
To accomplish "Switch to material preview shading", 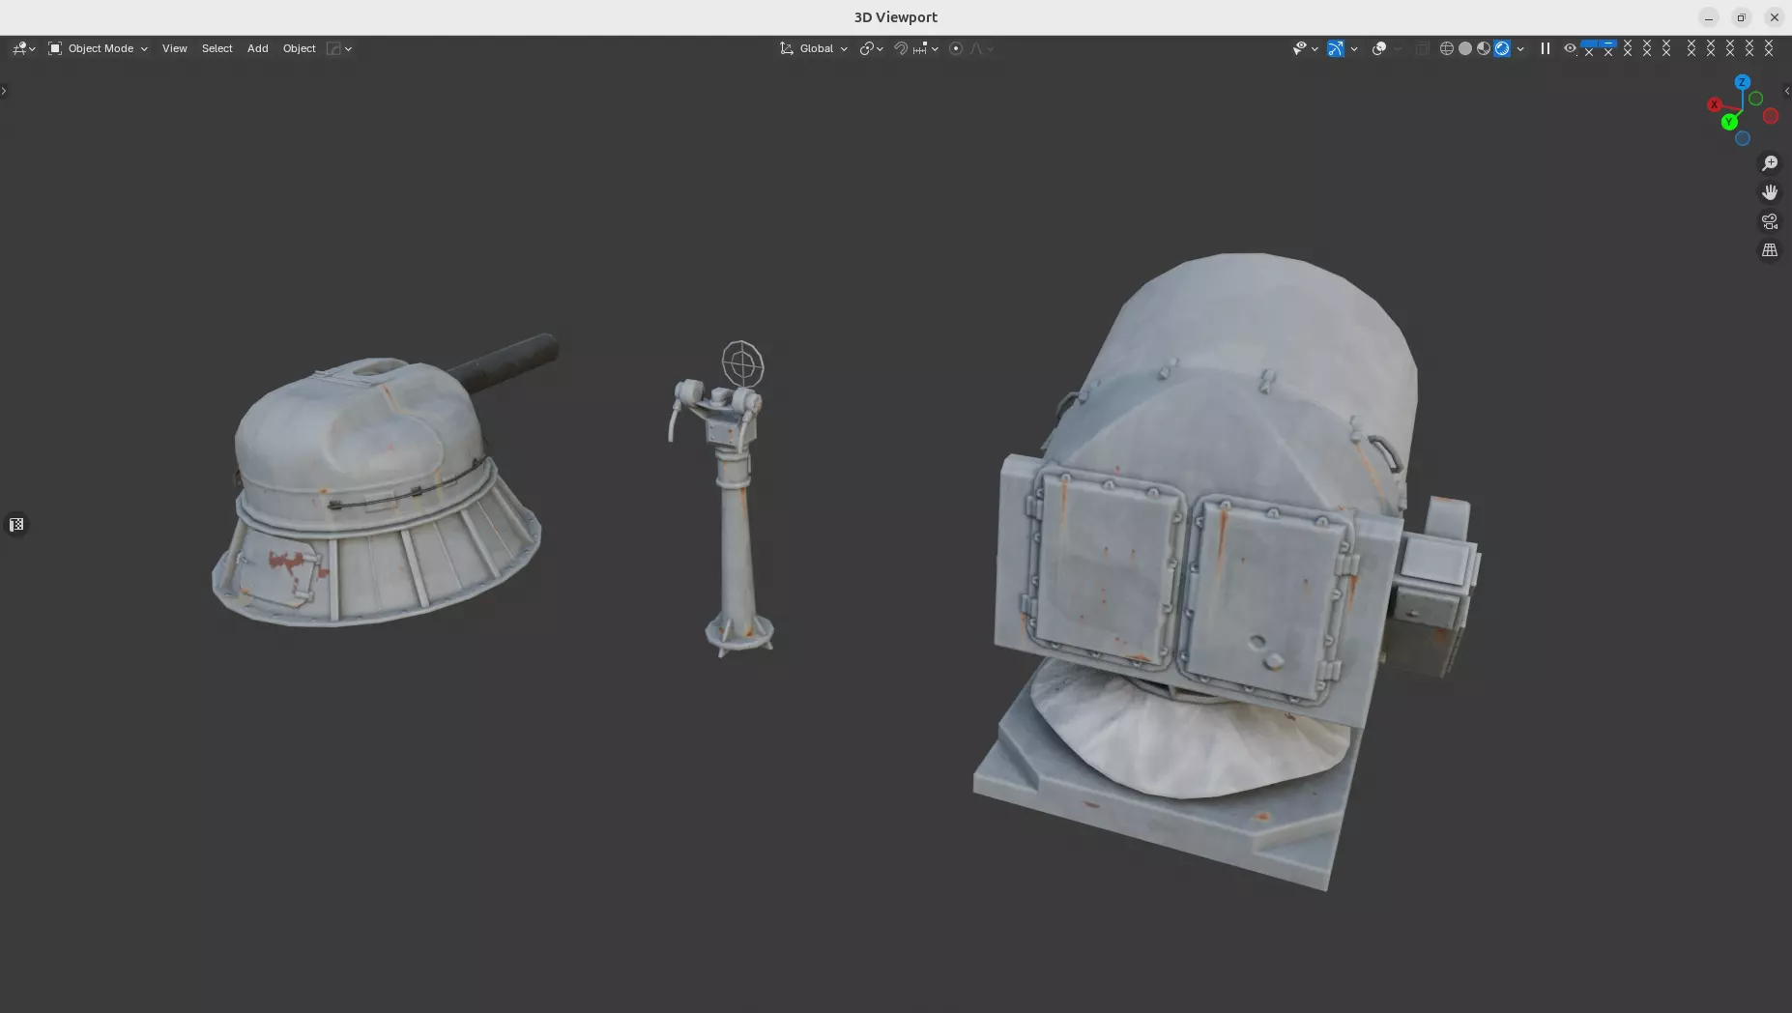I will coord(1484,48).
